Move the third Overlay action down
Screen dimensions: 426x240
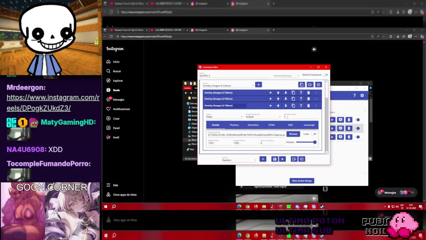click(286, 106)
